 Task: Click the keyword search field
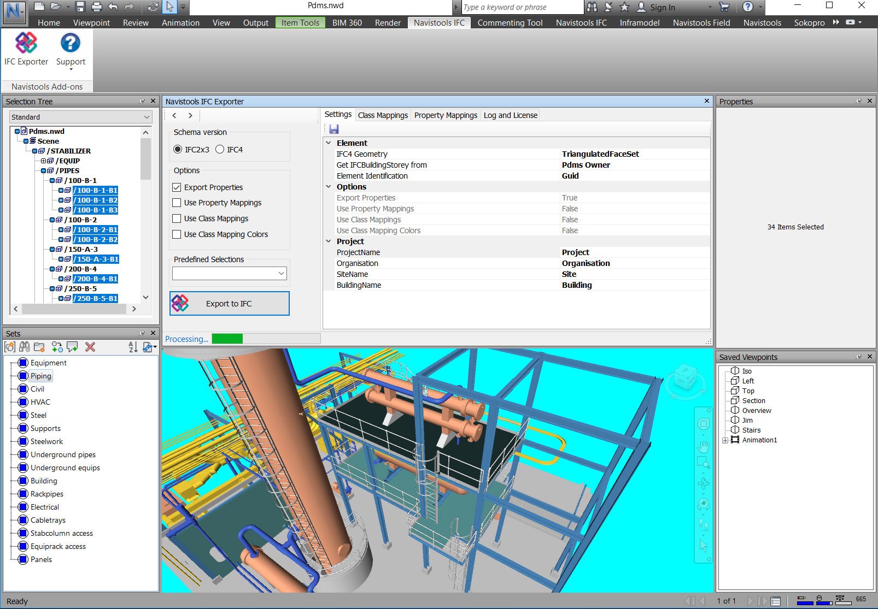click(x=519, y=7)
